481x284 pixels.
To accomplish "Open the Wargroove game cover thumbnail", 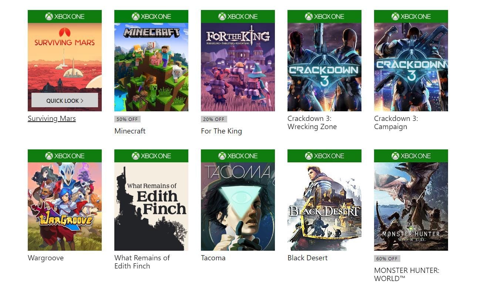I will (65, 206).
